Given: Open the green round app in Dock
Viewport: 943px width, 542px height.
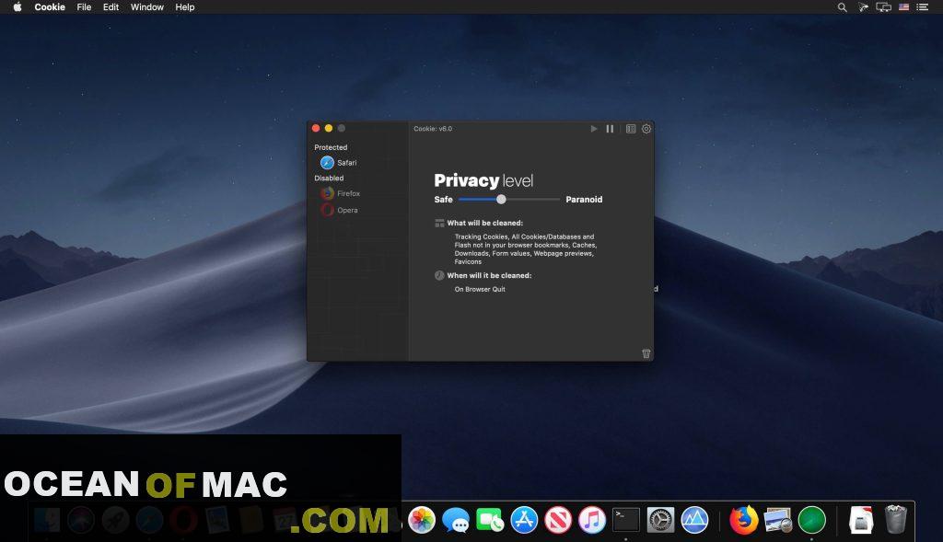Looking at the screenshot, I should [812, 520].
